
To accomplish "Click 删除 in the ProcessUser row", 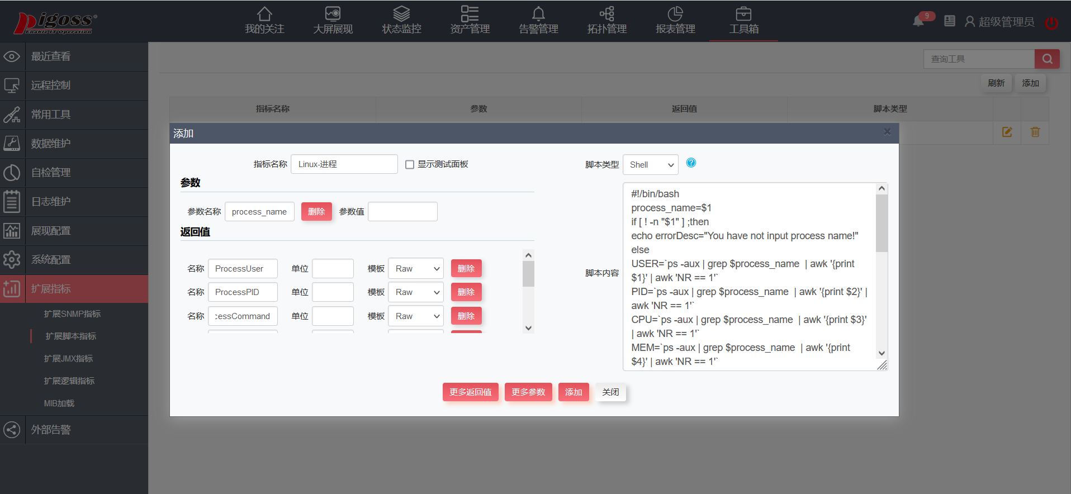I will pyautogui.click(x=466, y=269).
